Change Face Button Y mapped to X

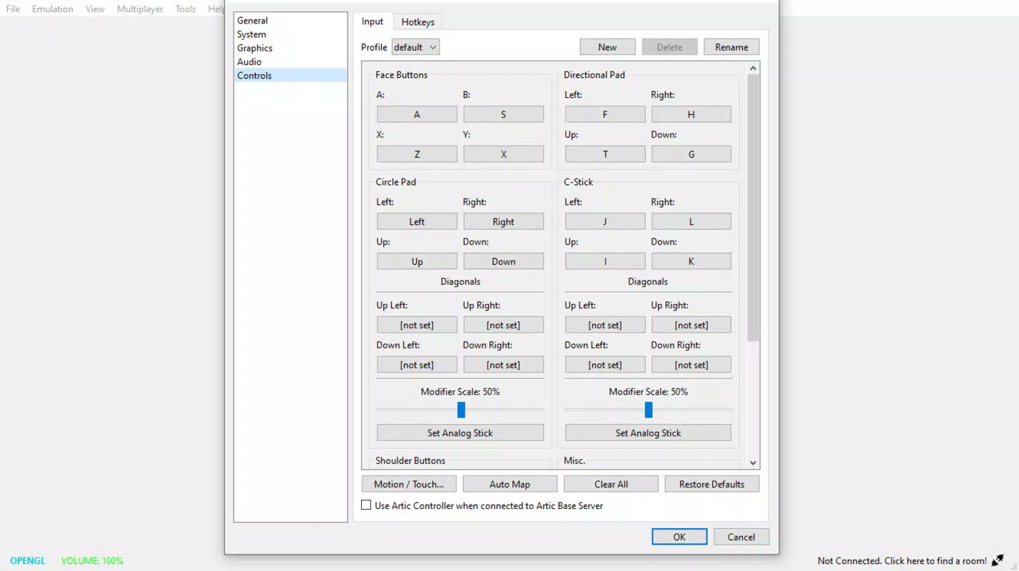503,154
